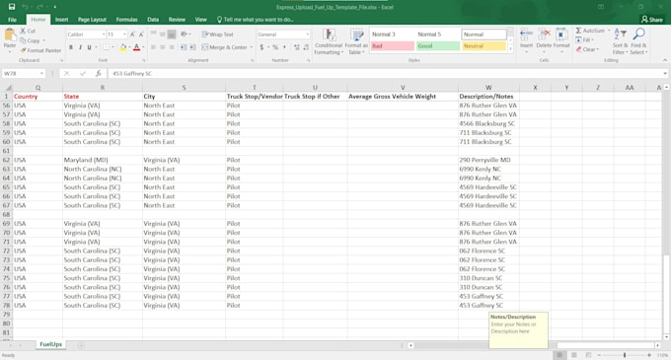
Task: Select column W header
Action: 488,87
